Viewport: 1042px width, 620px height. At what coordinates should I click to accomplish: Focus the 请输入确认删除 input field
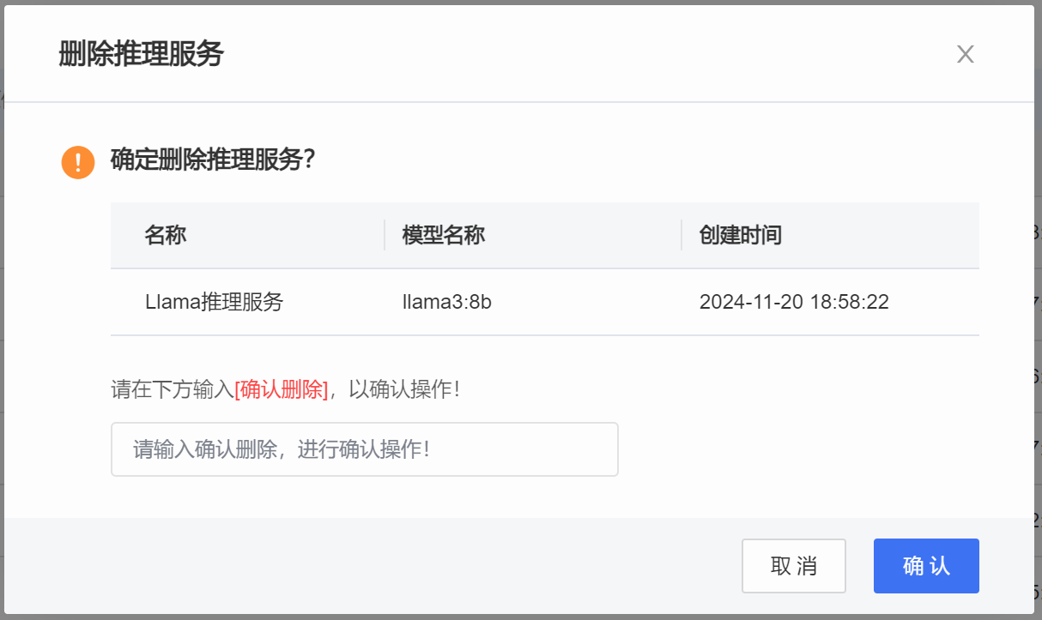pyautogui.click(x=364, y=449)
